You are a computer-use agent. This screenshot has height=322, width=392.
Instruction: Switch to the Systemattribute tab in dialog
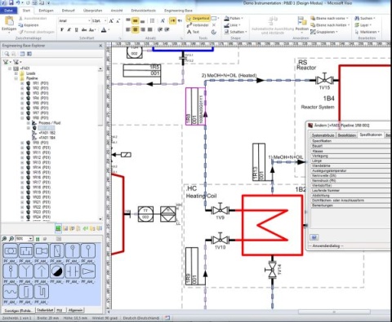tap(323, 135)
